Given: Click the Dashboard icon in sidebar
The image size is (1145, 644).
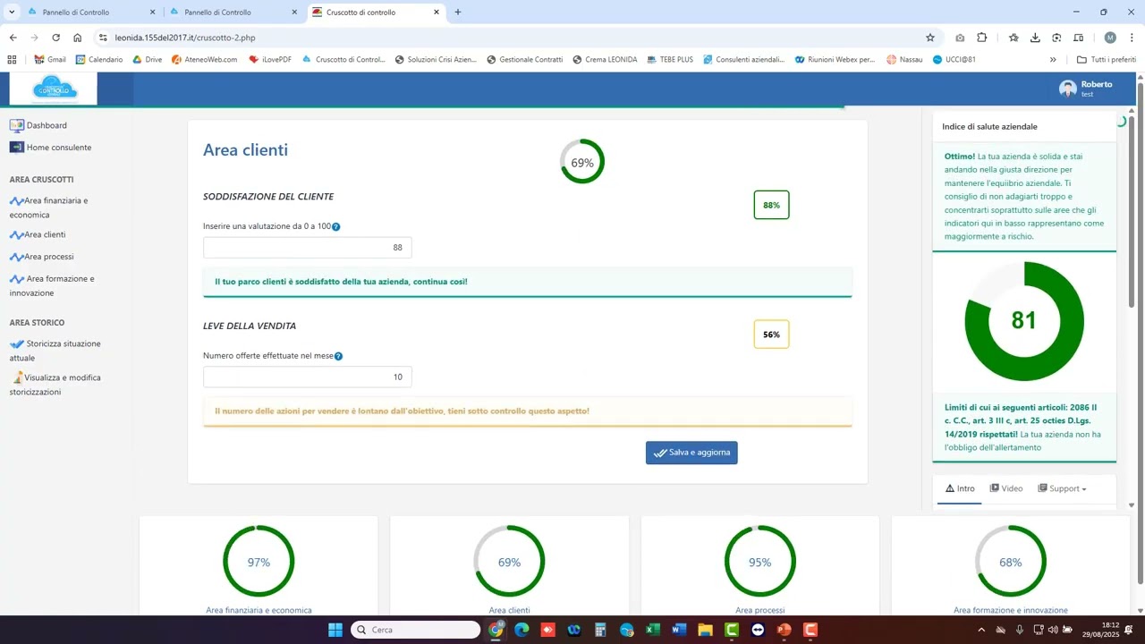Looking at the screenshot, I should coord(16,125).
